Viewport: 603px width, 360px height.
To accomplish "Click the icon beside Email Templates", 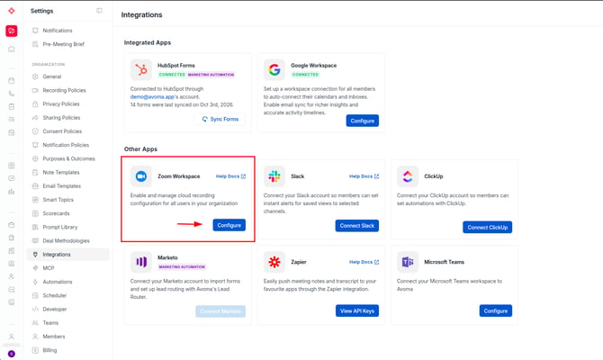I will click(x=35, y=185).
